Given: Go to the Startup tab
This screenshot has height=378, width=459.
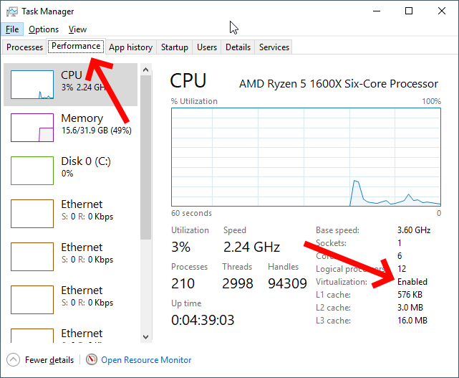Looking at the screenshot, I should pos(175,47).
